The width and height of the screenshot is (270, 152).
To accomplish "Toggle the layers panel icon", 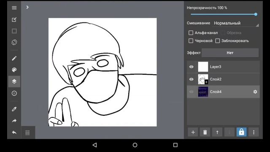I will [14, 81].
